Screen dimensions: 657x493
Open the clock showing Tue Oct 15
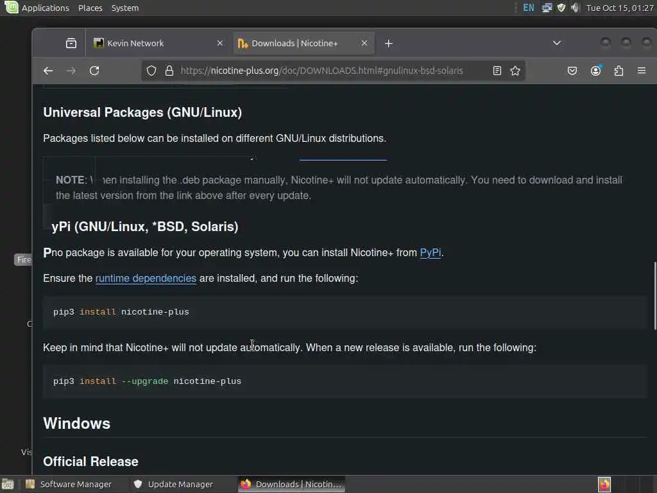(x=620, y=8)
